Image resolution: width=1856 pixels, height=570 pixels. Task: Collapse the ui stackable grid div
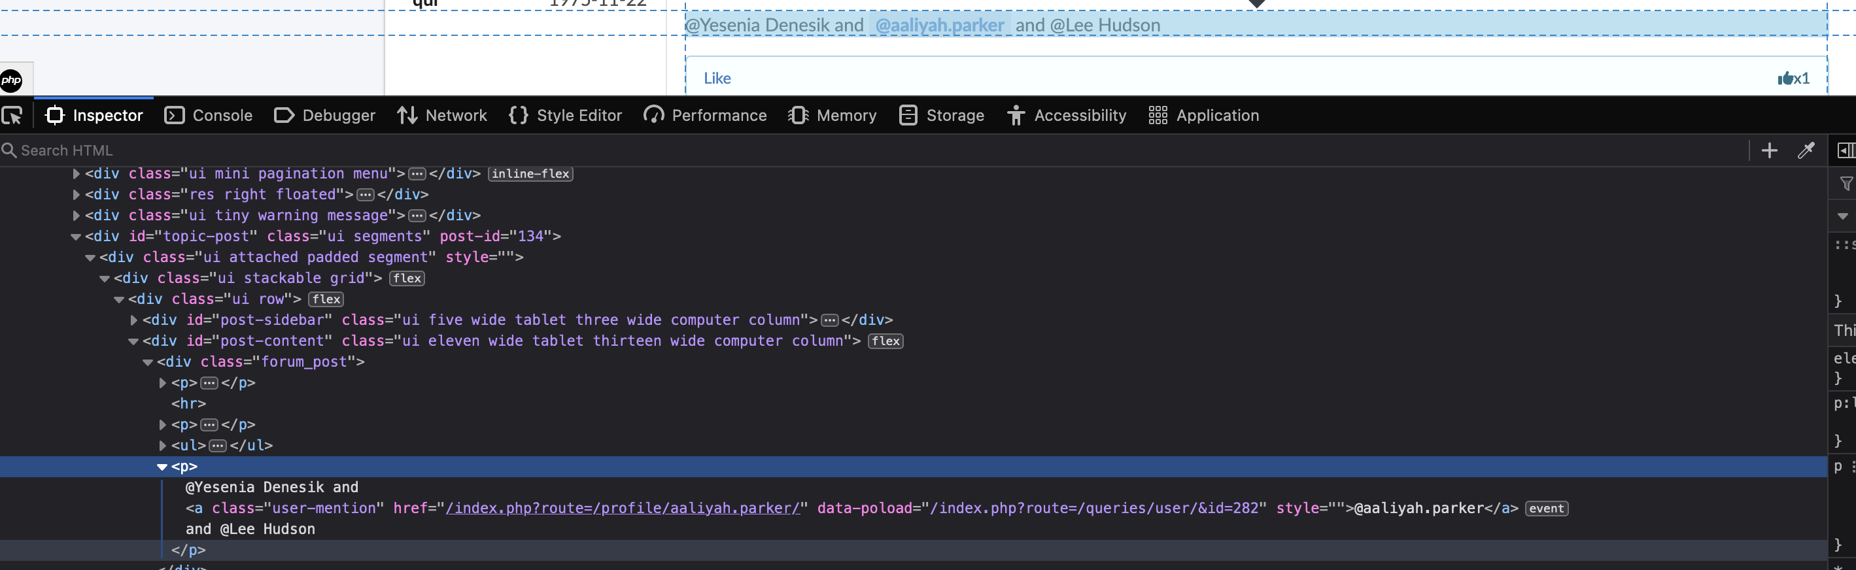click(105, 278)
